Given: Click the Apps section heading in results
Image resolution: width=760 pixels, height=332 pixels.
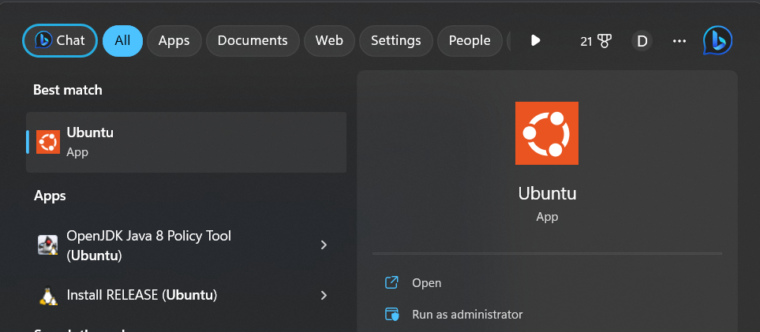Looking at the screenshot, I should (50, 196).
